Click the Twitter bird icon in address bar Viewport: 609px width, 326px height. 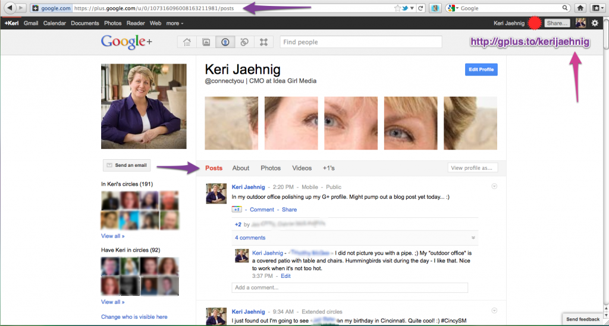[x=405, y=8]
